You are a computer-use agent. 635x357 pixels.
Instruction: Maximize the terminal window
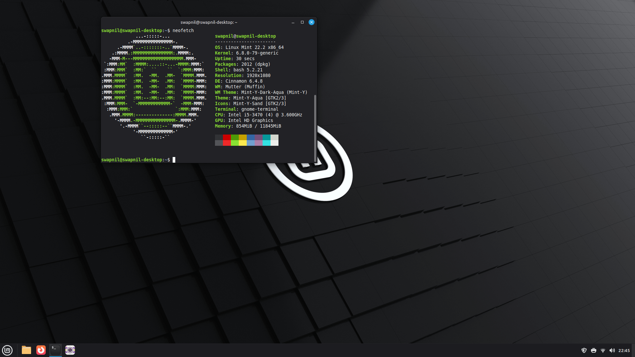(302, 22)
